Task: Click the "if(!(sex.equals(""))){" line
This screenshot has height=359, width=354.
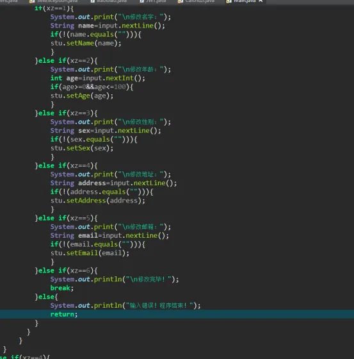Action: pos(93,139)
